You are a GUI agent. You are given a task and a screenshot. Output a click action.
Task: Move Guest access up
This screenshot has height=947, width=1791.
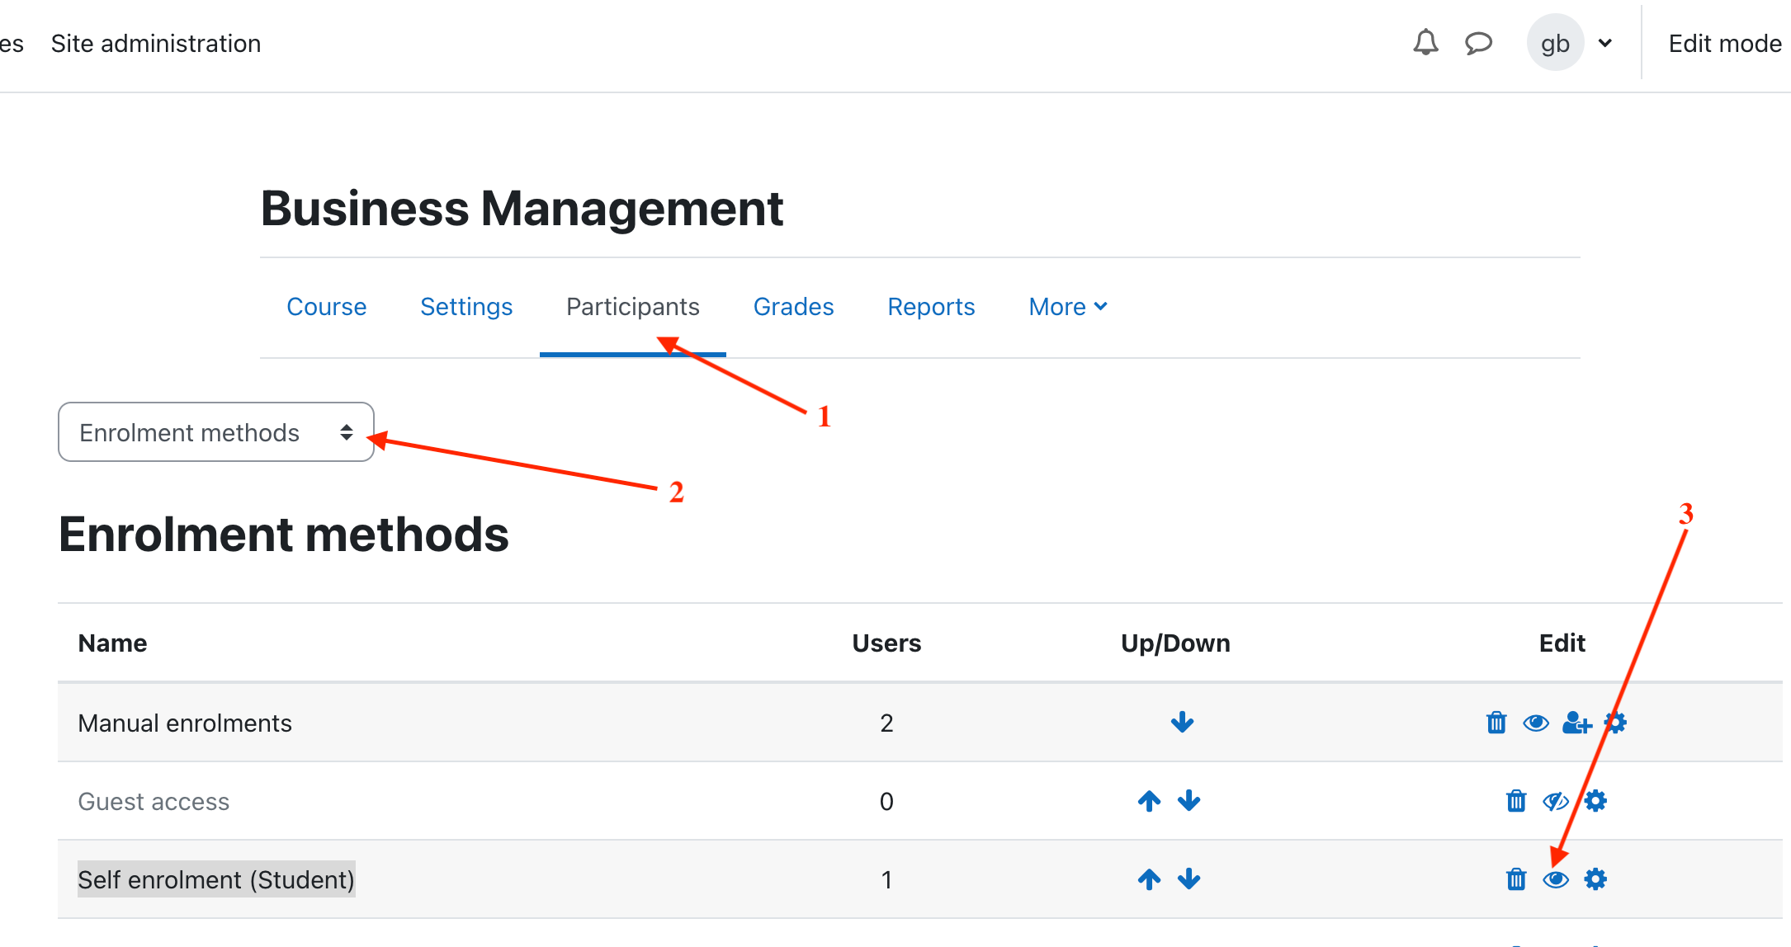click(x=1149, y=800)
